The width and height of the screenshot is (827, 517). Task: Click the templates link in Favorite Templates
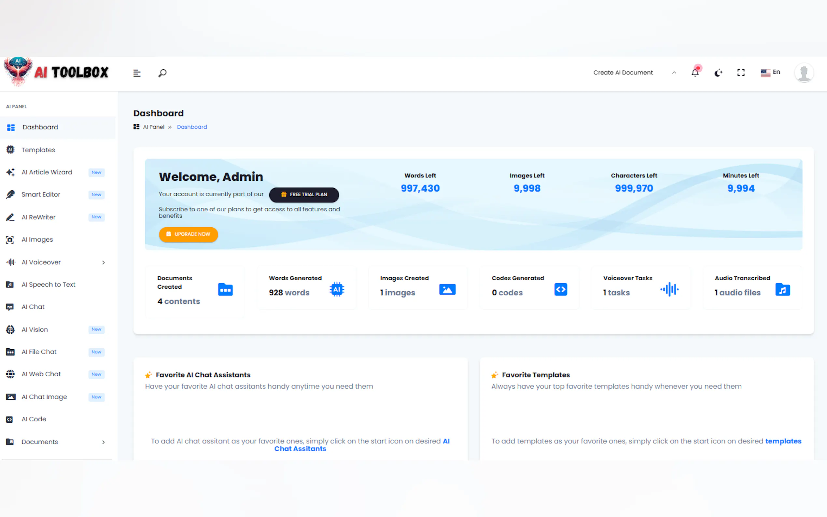[783, 441]
